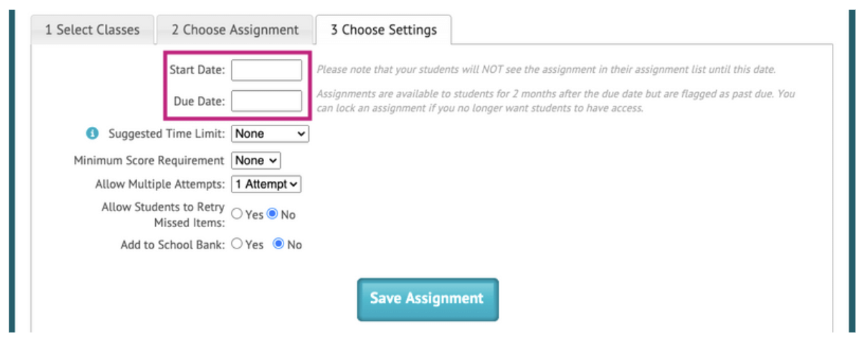Click the Save Assignment button

[427, 299]
